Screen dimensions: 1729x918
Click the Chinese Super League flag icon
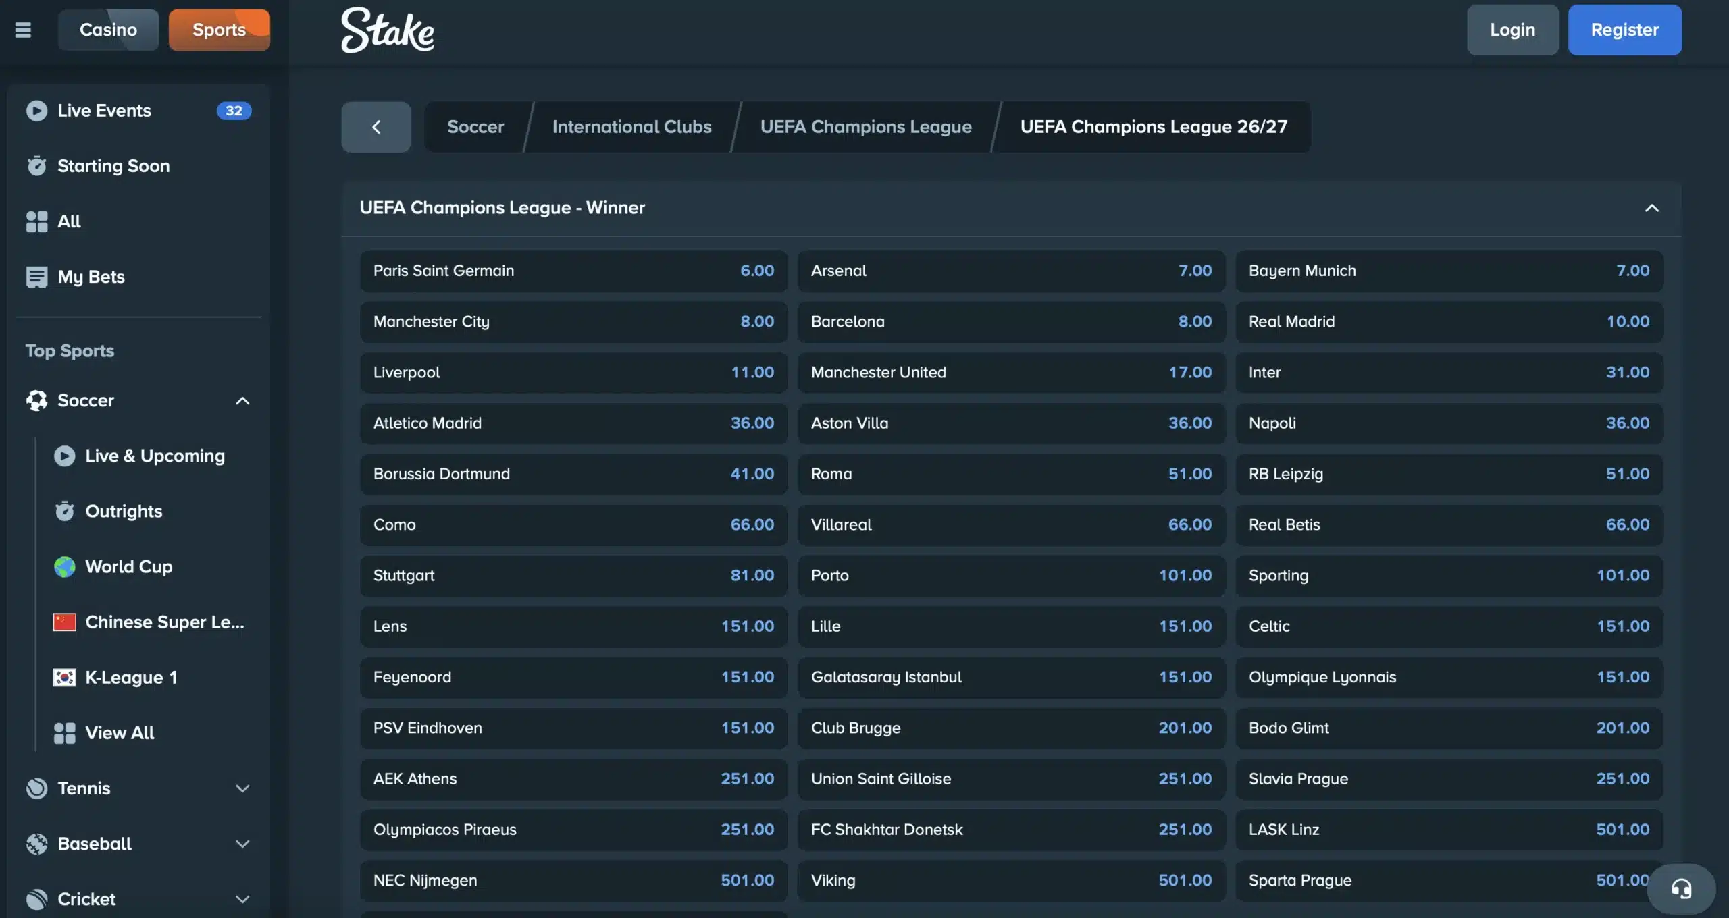click(64, 622)
